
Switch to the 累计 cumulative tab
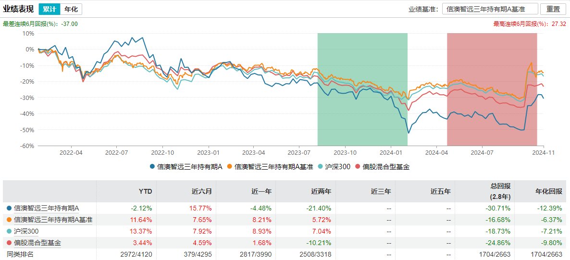[50, 9]
